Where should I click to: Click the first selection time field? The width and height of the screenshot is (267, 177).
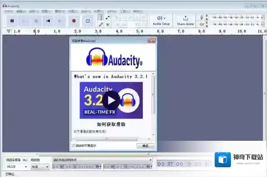point(77,167)
